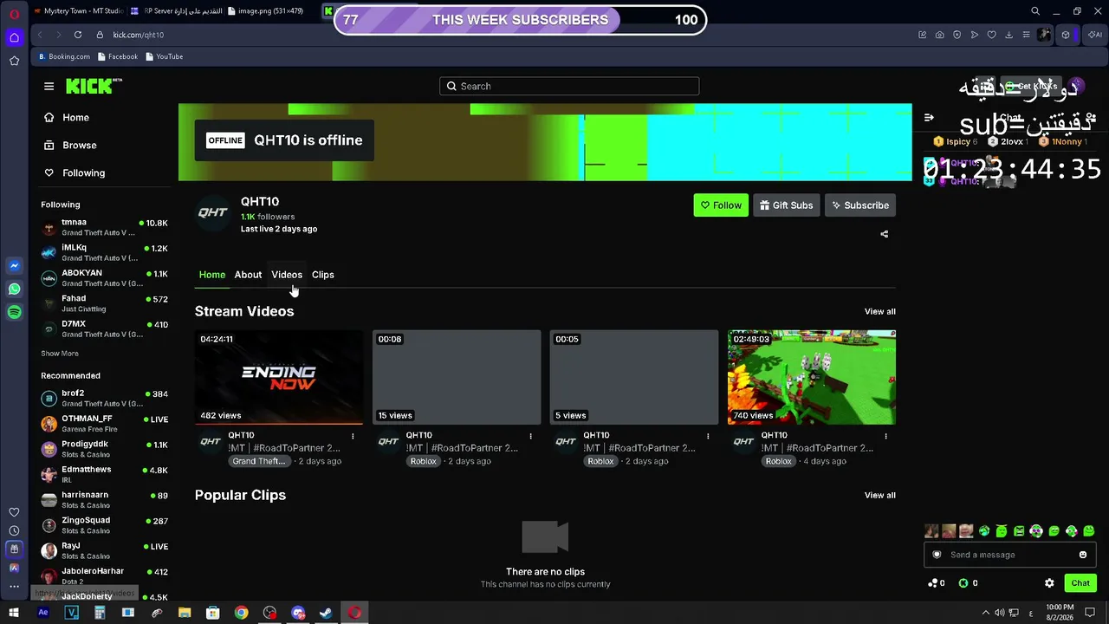This screenshot has width=1109, height=624.
Task: Switch to the Clips tab
Action: point(323,275)
